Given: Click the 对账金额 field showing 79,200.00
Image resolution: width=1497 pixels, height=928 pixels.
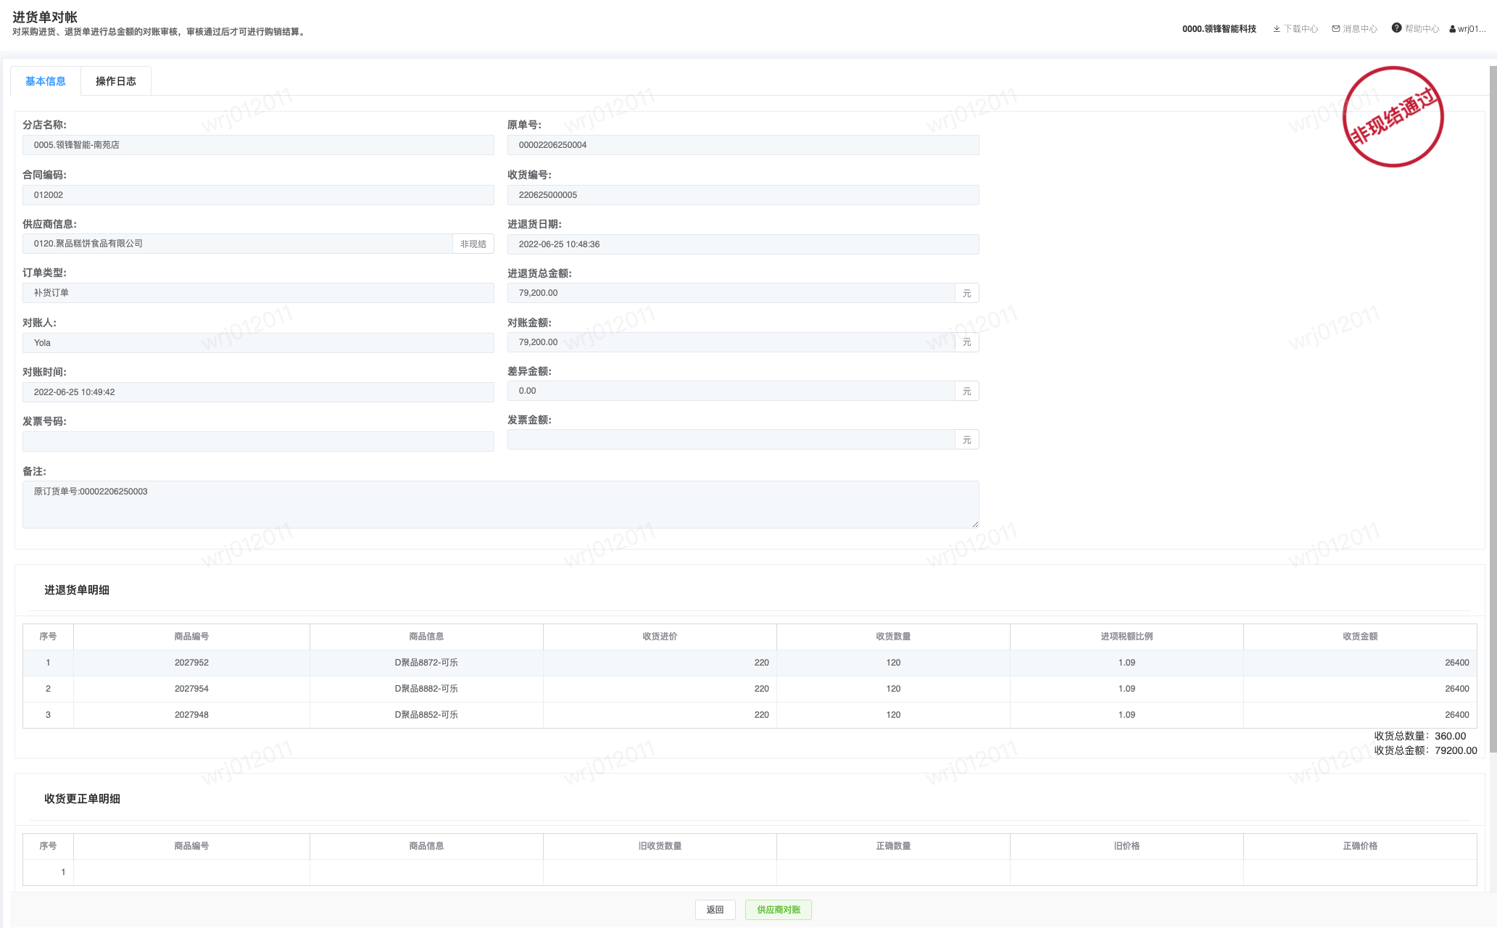Looking at the screenshot, I should [x=731, y=342].
